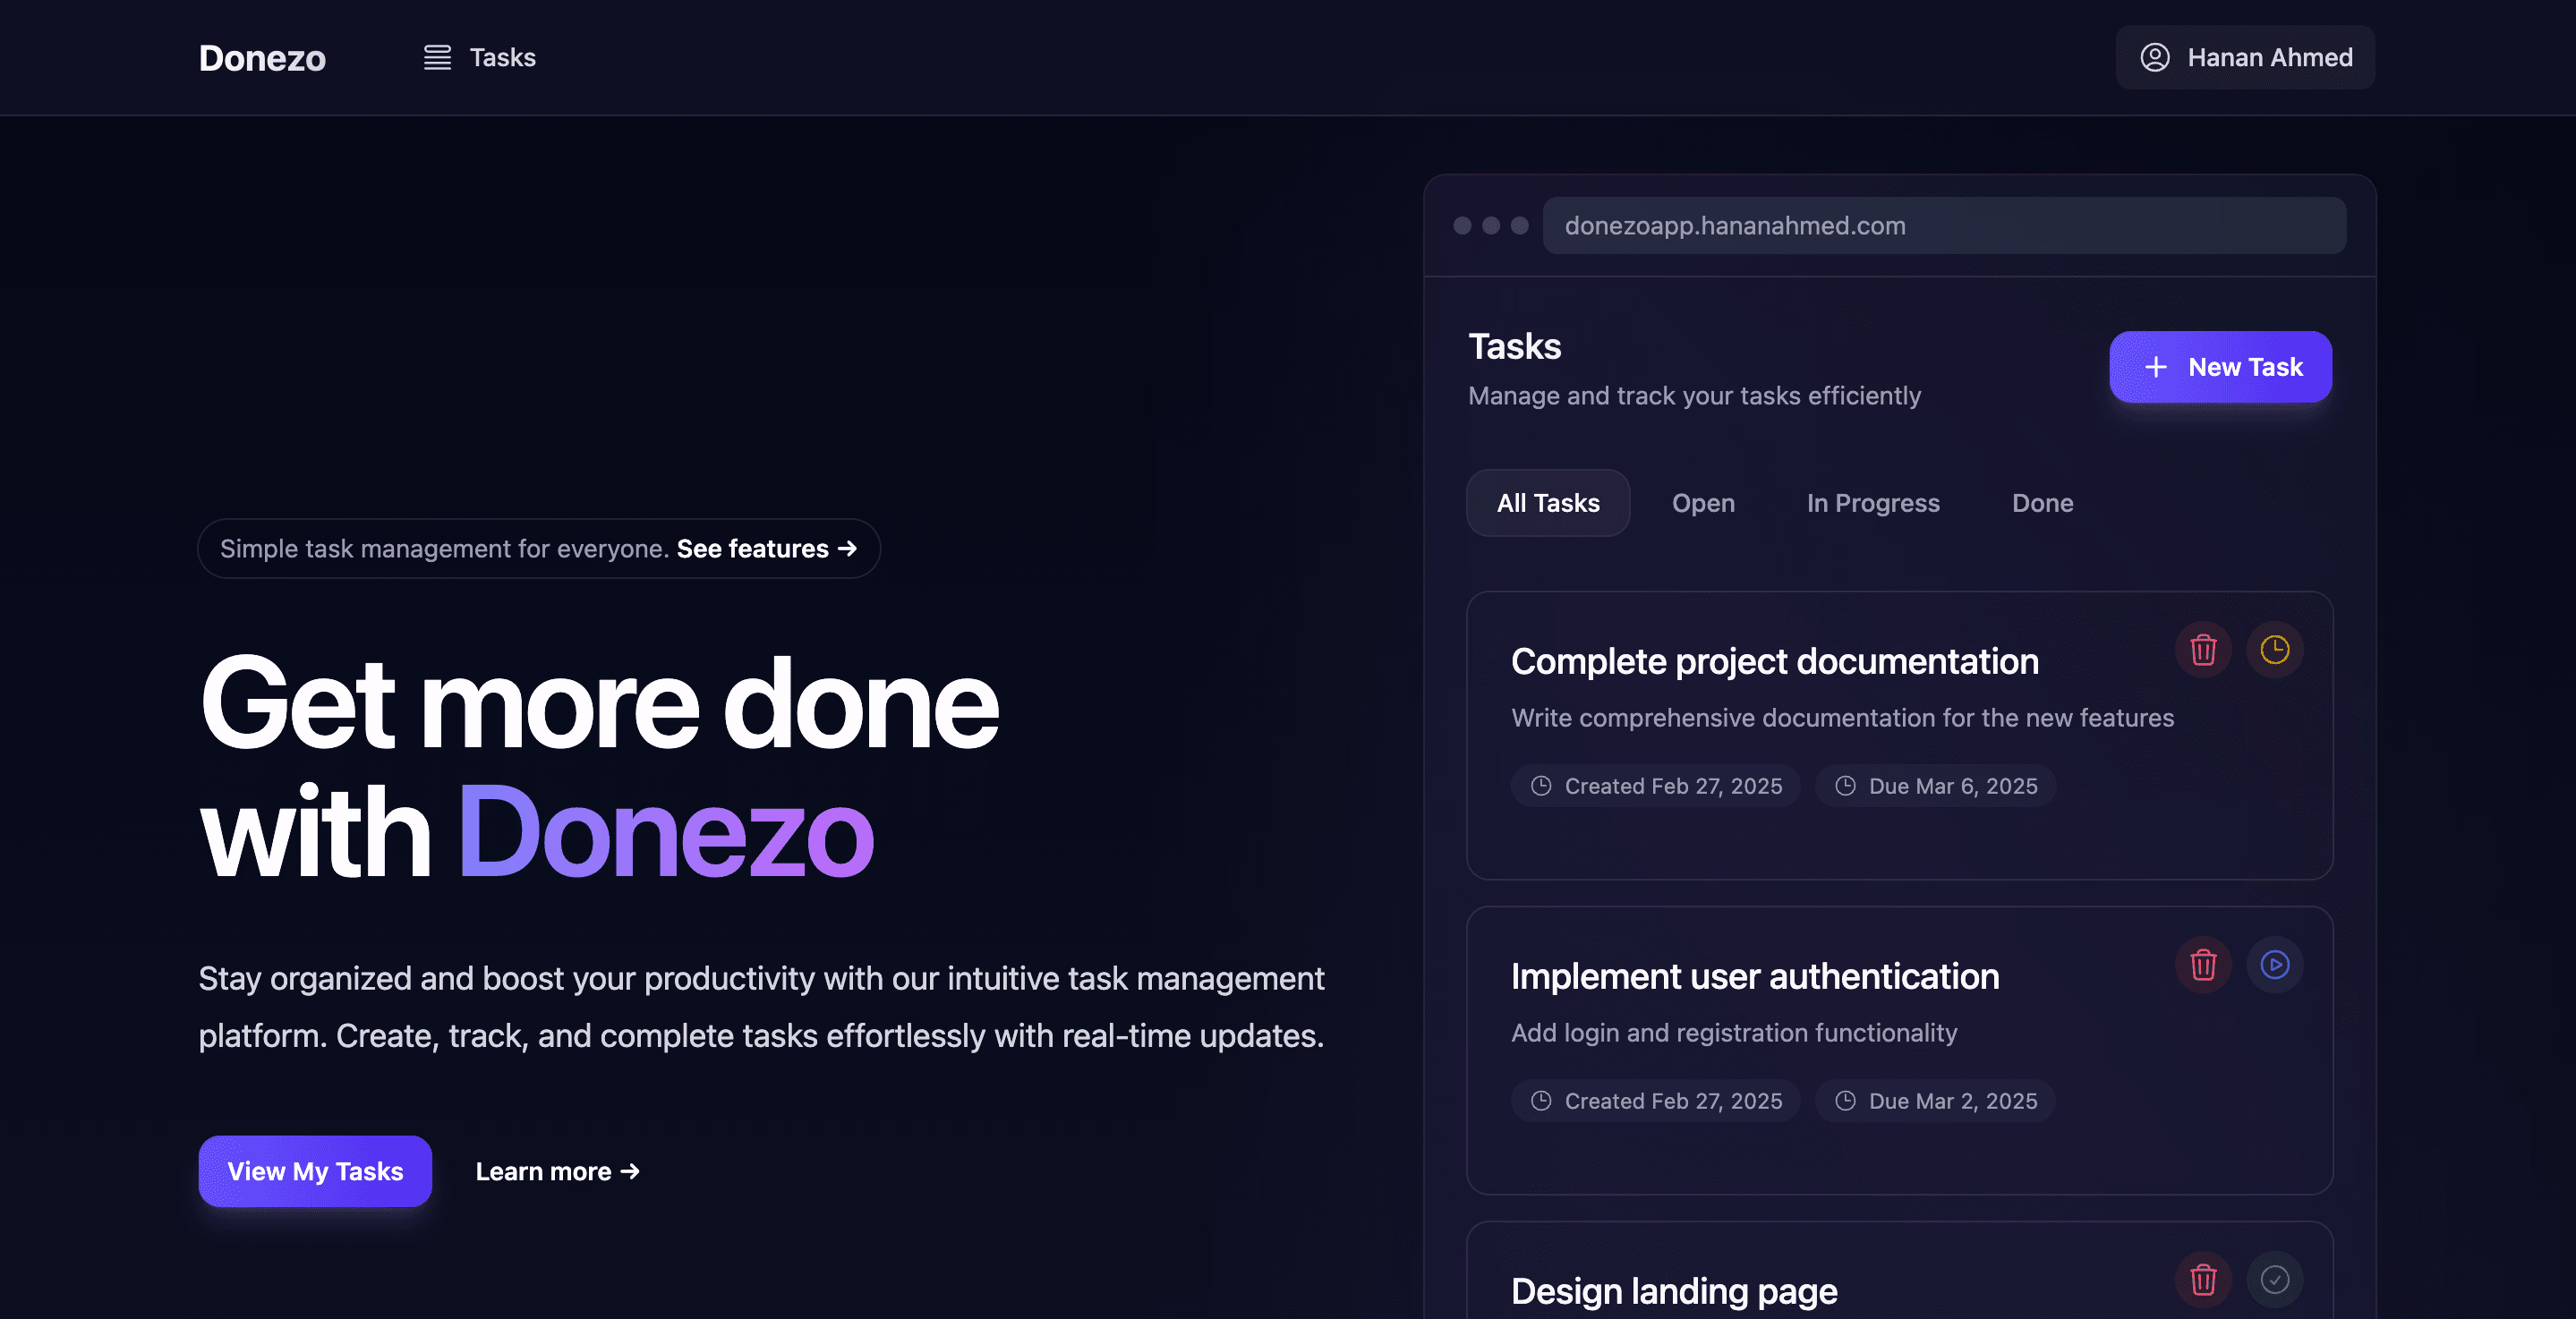Viewport: 2576px width, 1319px height.
Task: Click play status icon on authentication task
Action: point(2274,966)
